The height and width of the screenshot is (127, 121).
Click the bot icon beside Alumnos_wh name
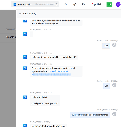[15, 4]
